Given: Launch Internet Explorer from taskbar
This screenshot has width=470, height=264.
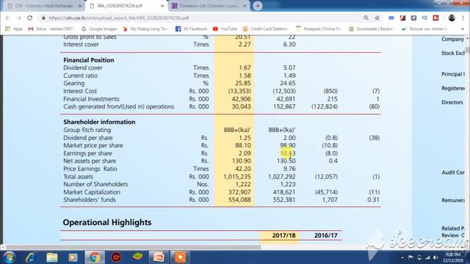Looking at the screenshot, I should pos(31,257).
